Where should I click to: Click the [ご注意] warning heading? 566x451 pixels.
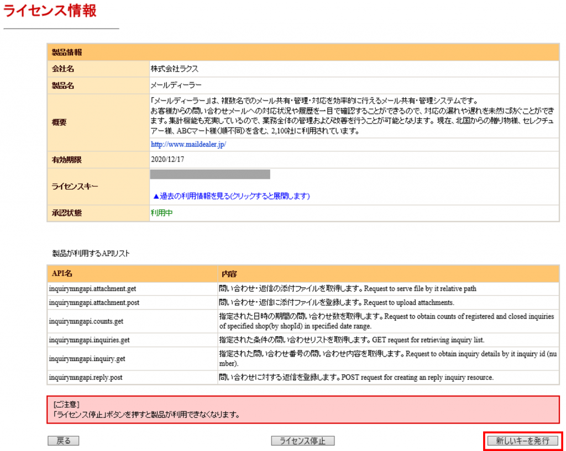coord(66,404)
